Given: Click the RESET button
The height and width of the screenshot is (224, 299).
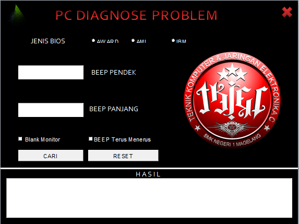Looking at the screenshot, I should click(123, 156).
